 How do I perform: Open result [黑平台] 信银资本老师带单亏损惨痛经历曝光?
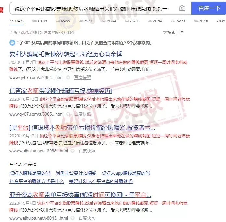point(82,128)
